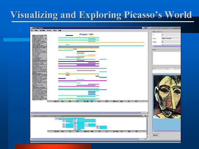Open the Entities menu
The height and width of the screenshot is (149, 199).
coord(49,30)
